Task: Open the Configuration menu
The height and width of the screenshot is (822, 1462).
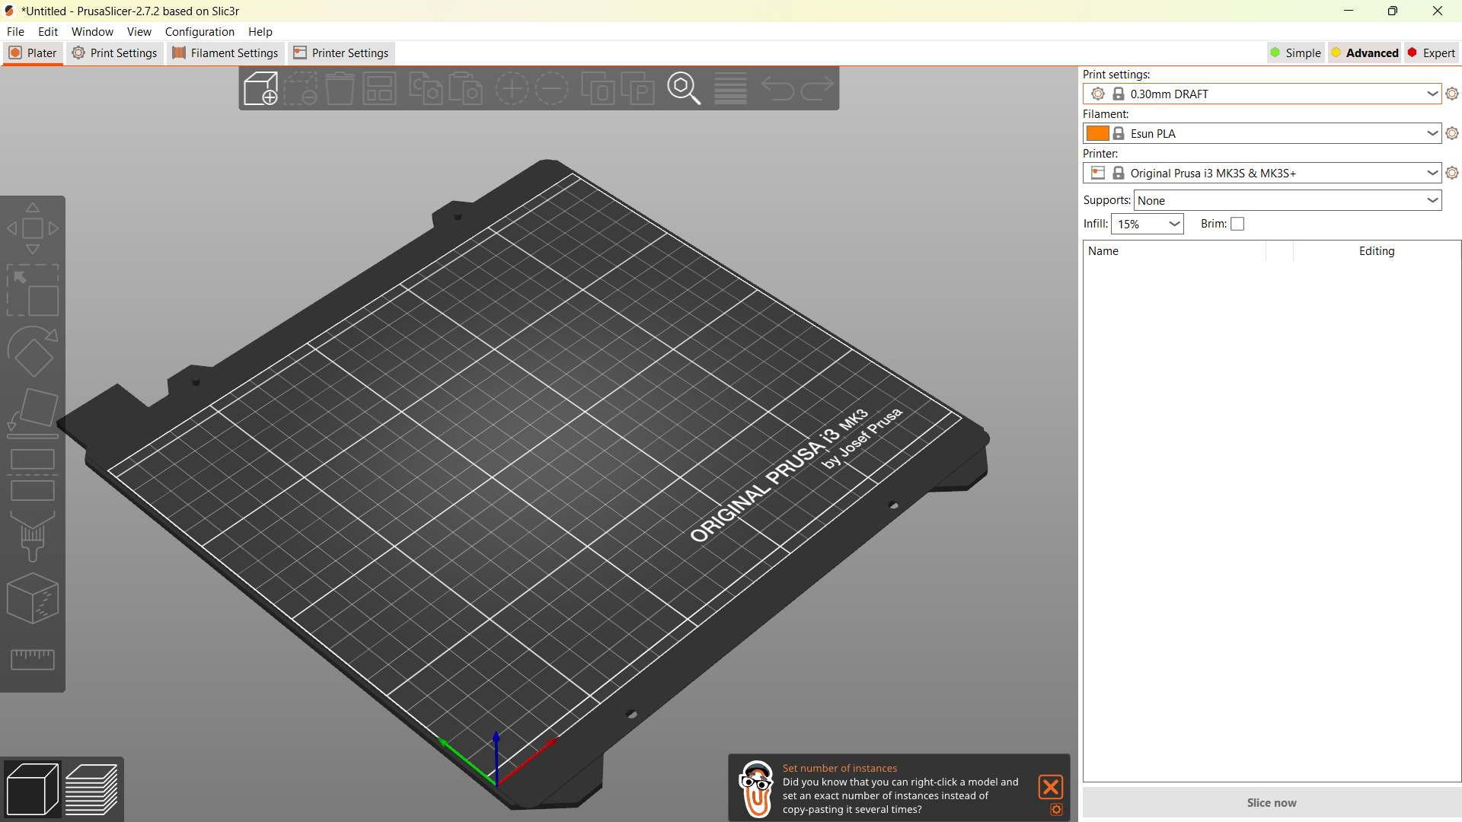Action: point(200,31)
